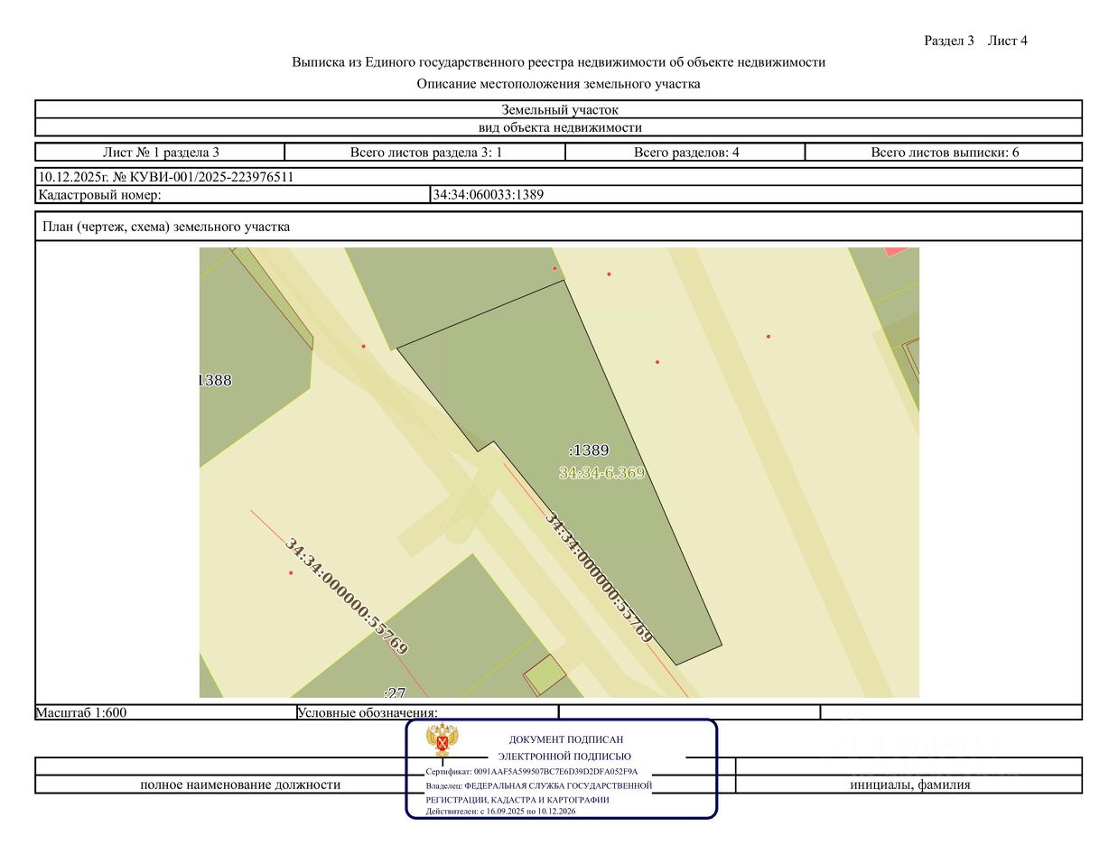Click the 'РЕГИСТРАЦИИ, КАДАСТРА И КАРТОГРАФИИ' line
Screen dimensions: 1118x864
coord(517,800)
